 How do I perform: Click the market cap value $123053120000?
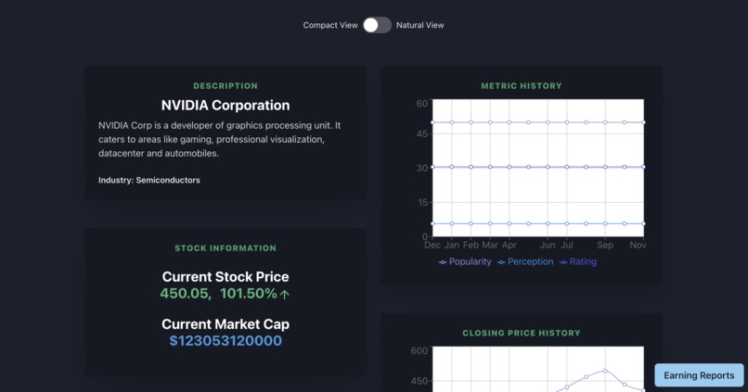click(226, 340)
